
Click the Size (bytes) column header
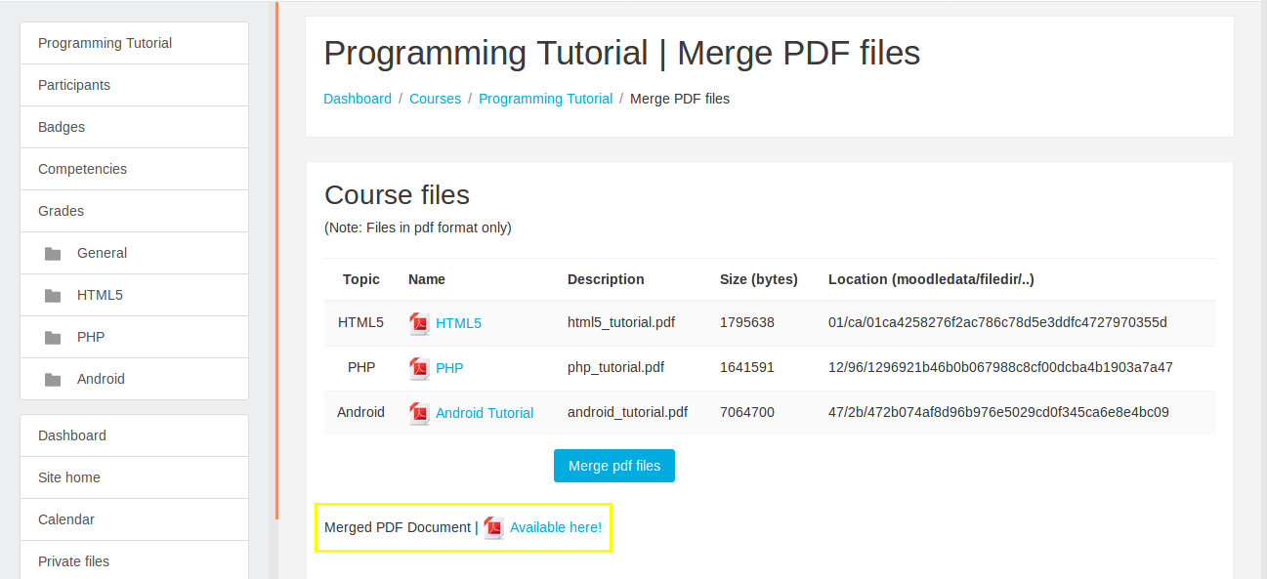click(x=759, y=279)
